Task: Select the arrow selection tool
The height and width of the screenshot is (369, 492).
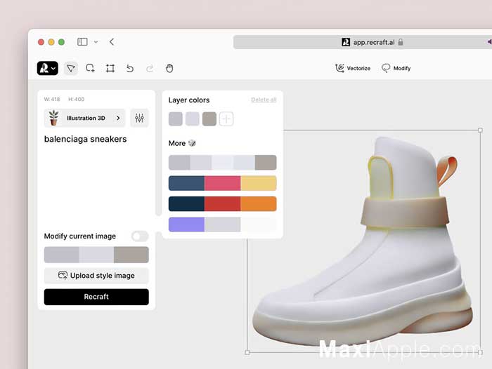Action: coord(71,68)
